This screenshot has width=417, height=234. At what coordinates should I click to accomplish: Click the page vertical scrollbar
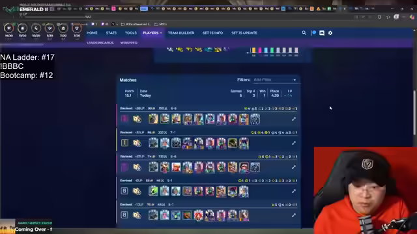[414, 112]
